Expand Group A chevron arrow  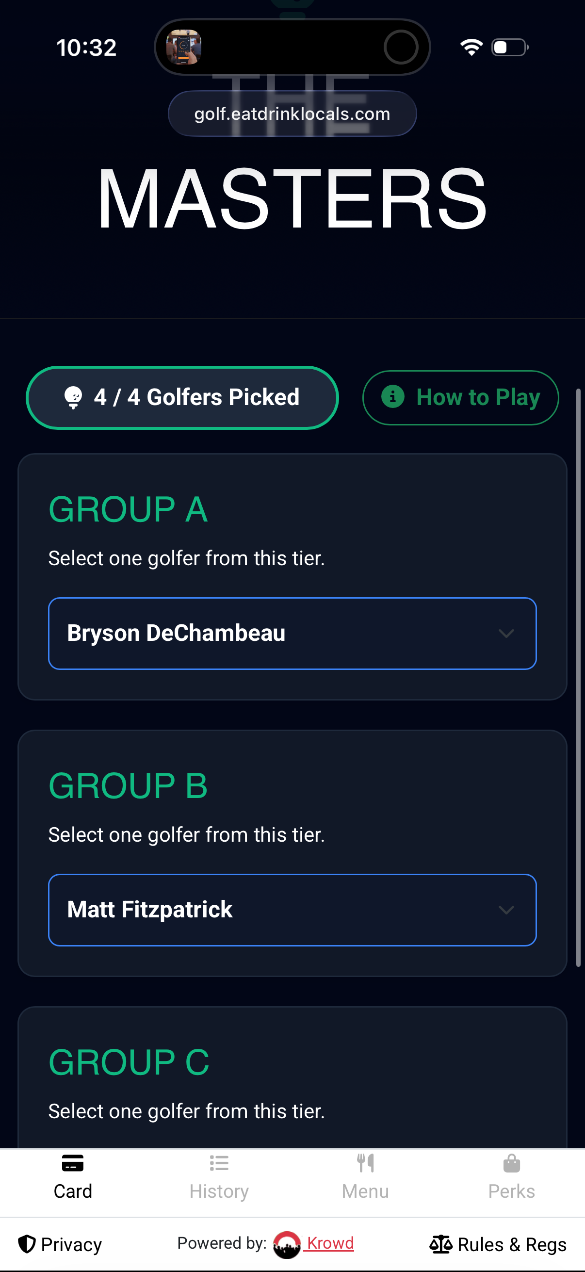[x=506, y=633]
